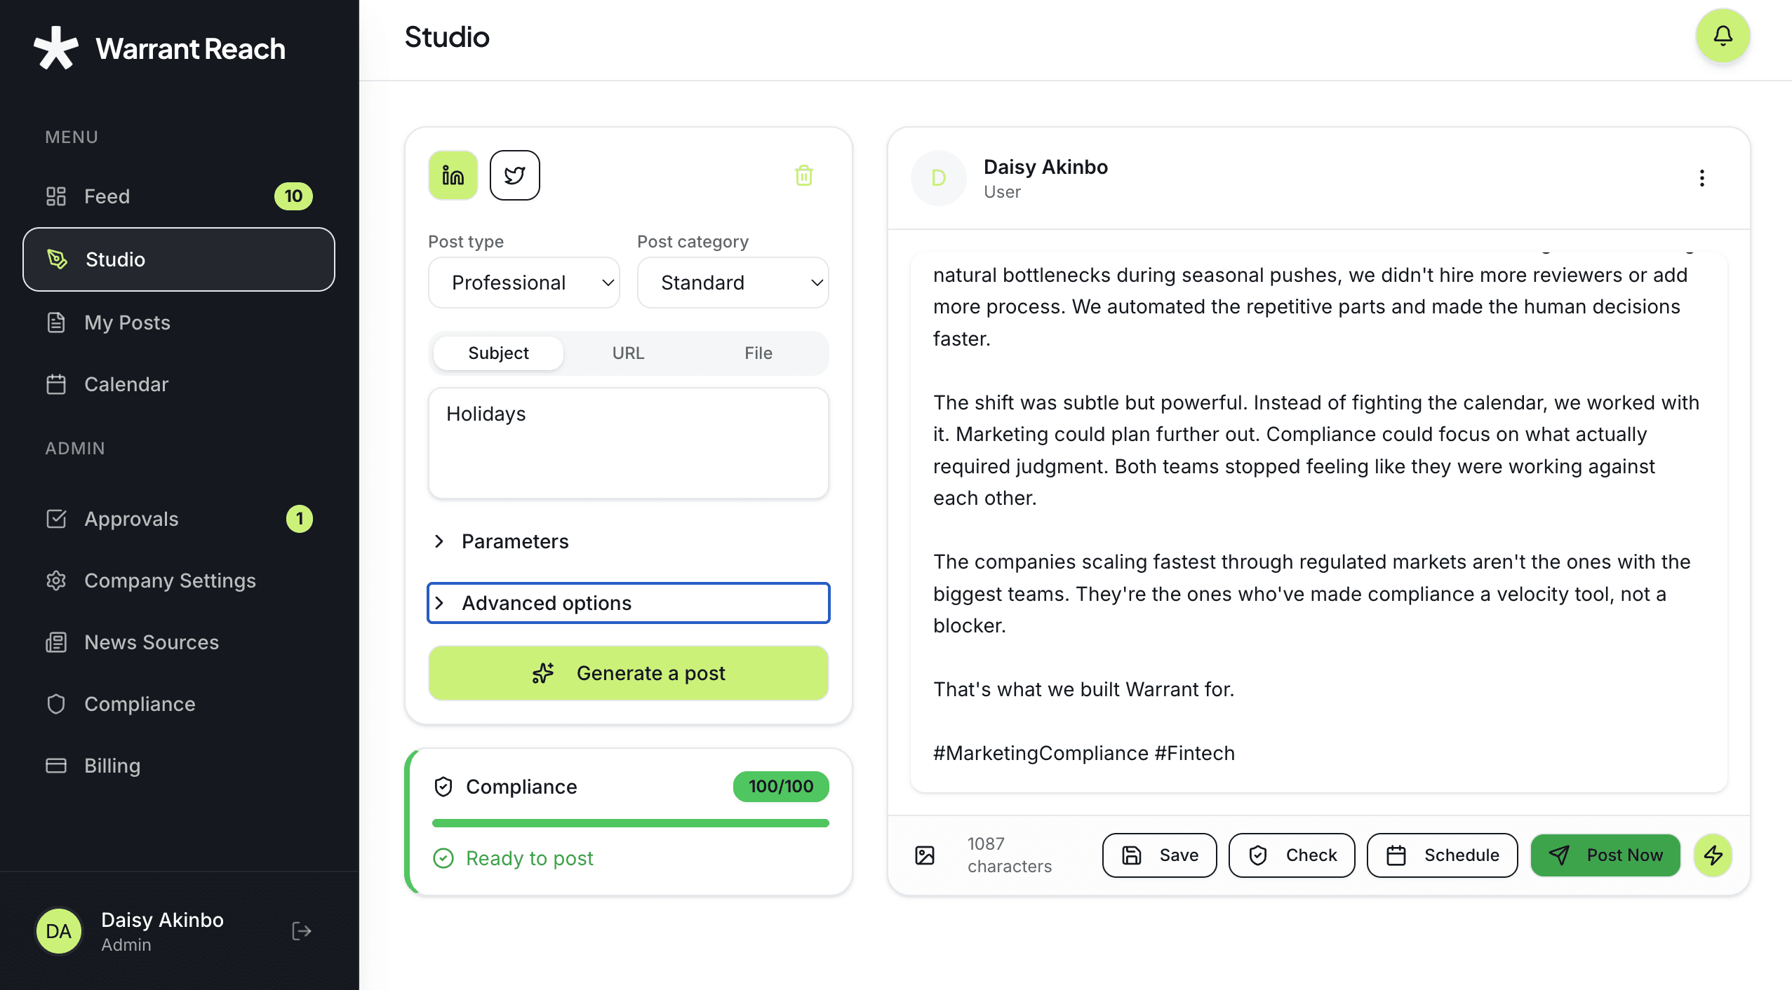Click the Warrant Reach asterisk logo
The image size is (1792, 990).
56,48
